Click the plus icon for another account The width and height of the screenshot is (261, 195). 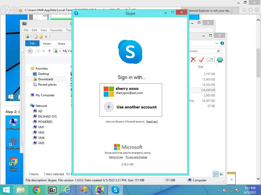[x=109, y=107]
